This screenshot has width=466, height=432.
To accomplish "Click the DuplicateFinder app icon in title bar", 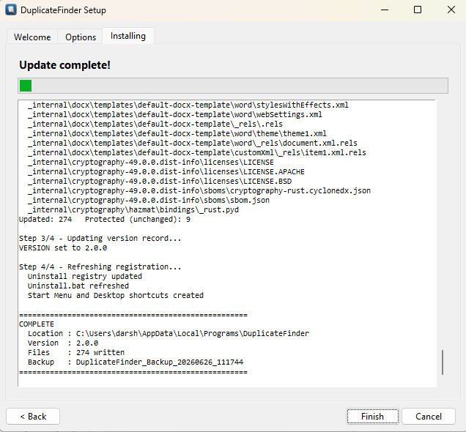I will click(11, 10).
